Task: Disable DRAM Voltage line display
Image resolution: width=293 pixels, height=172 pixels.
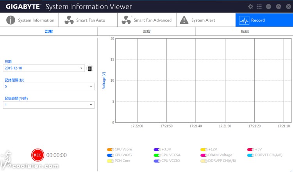Action: (204, 155)
